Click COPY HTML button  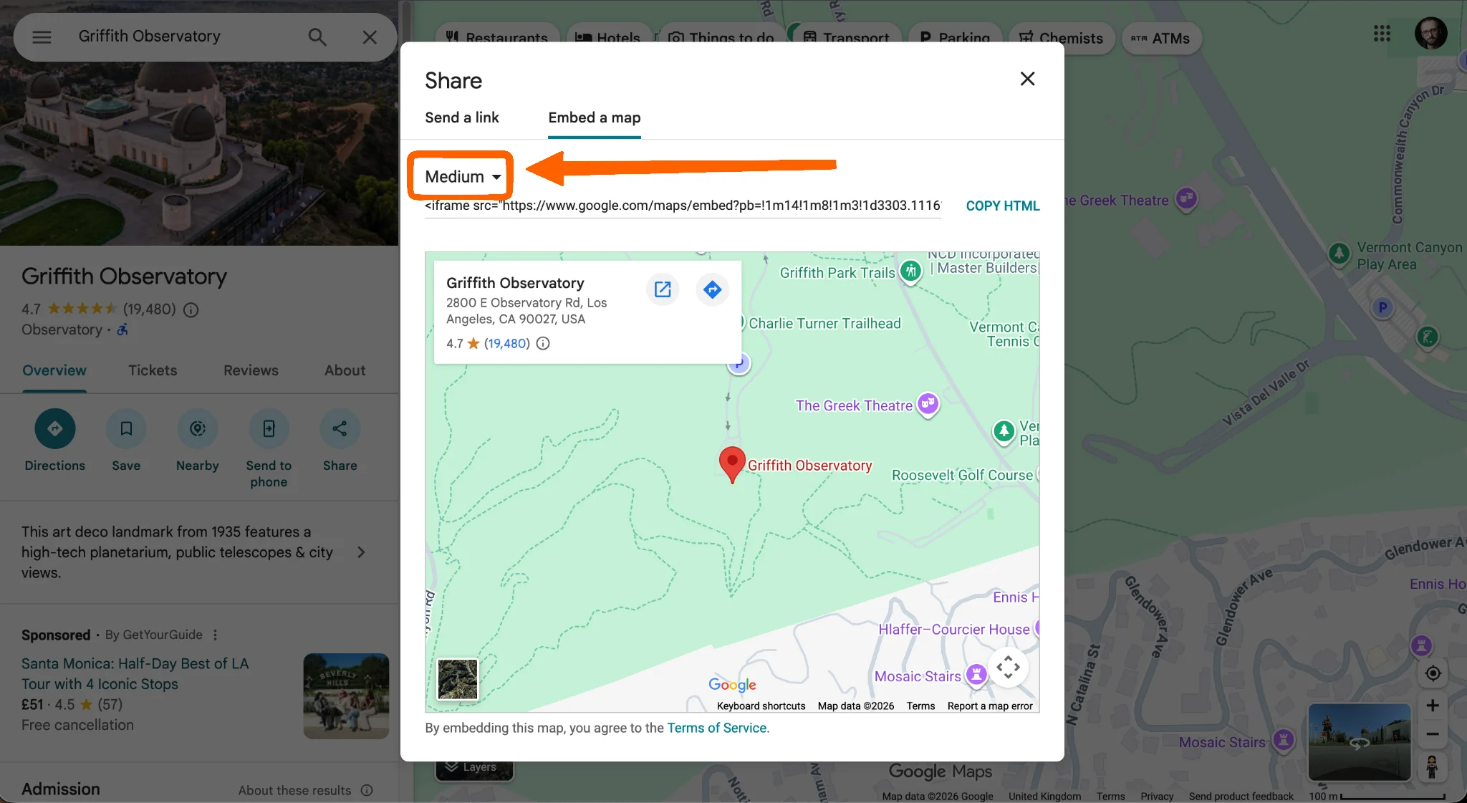click(x=1003, y=206)
